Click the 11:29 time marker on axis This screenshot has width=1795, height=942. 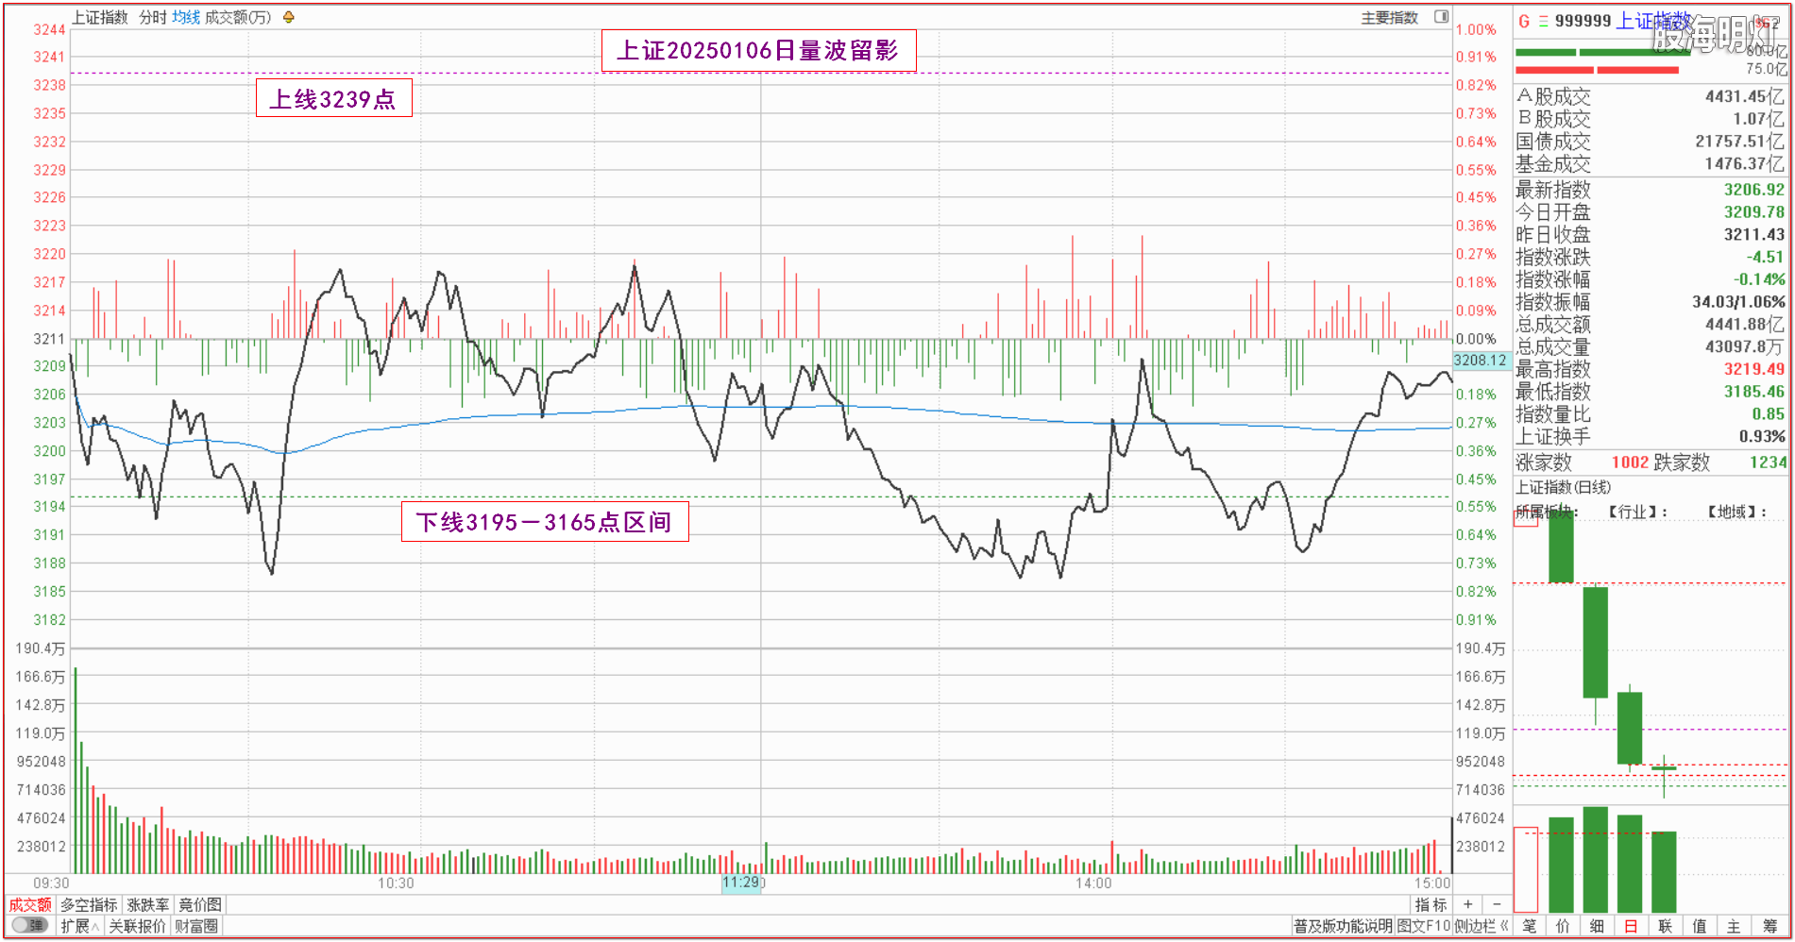click(x=741, y=883)
